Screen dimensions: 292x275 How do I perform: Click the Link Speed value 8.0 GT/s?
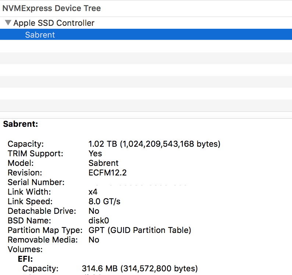pos(104,201)
